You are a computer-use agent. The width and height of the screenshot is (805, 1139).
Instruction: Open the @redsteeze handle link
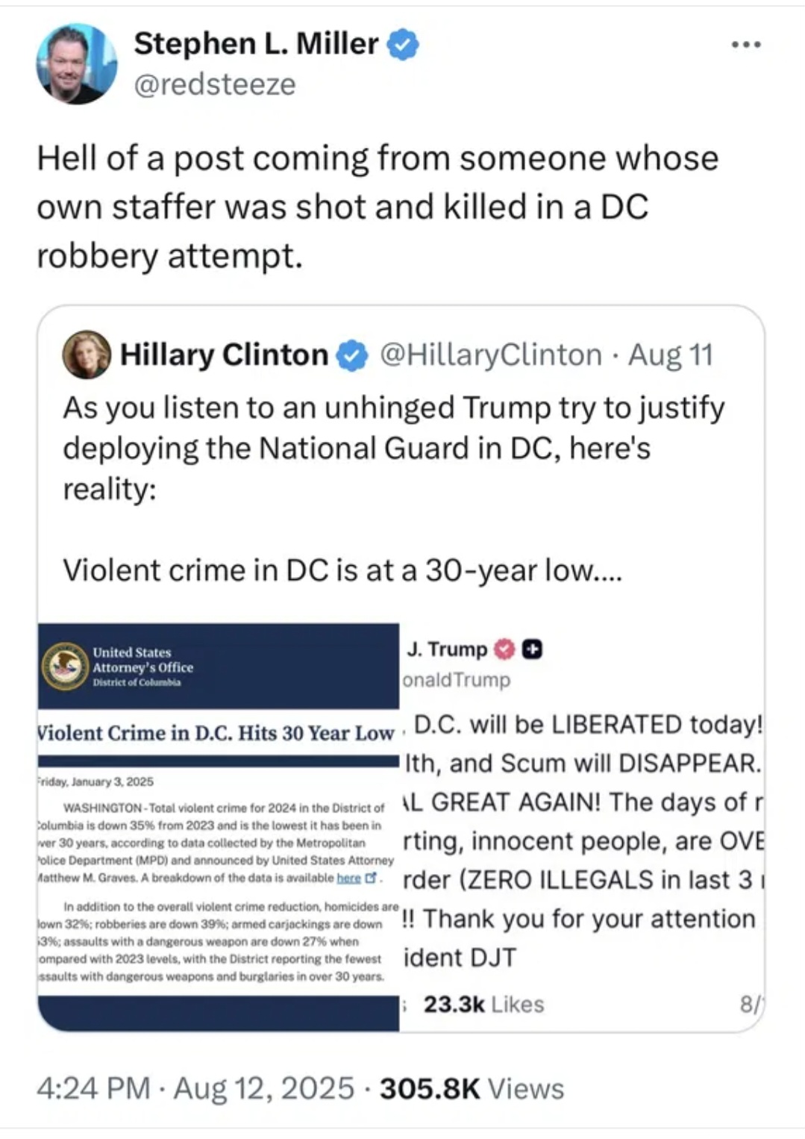215,84
